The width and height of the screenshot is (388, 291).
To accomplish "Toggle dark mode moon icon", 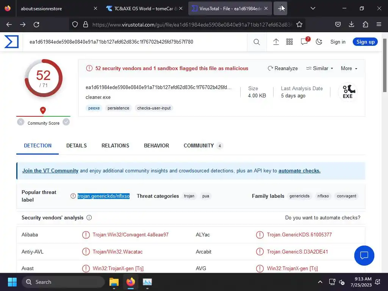I will coord(319,42).
